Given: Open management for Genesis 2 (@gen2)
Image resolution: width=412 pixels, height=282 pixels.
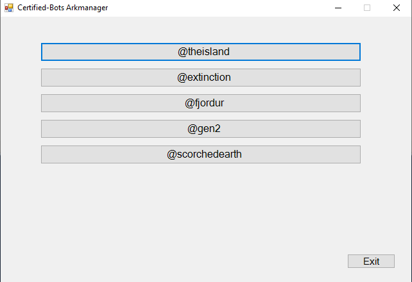Looking at the screenshot, I should click(x=201, y=129).
